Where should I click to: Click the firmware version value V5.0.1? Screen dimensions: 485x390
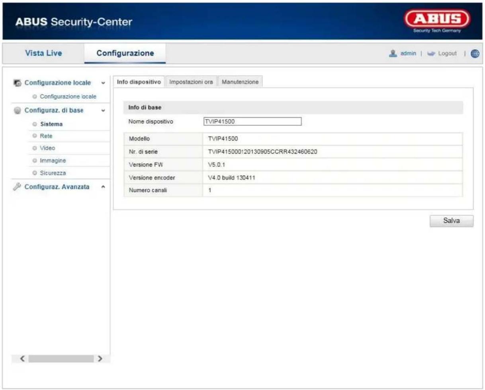(x=217, y=165)
